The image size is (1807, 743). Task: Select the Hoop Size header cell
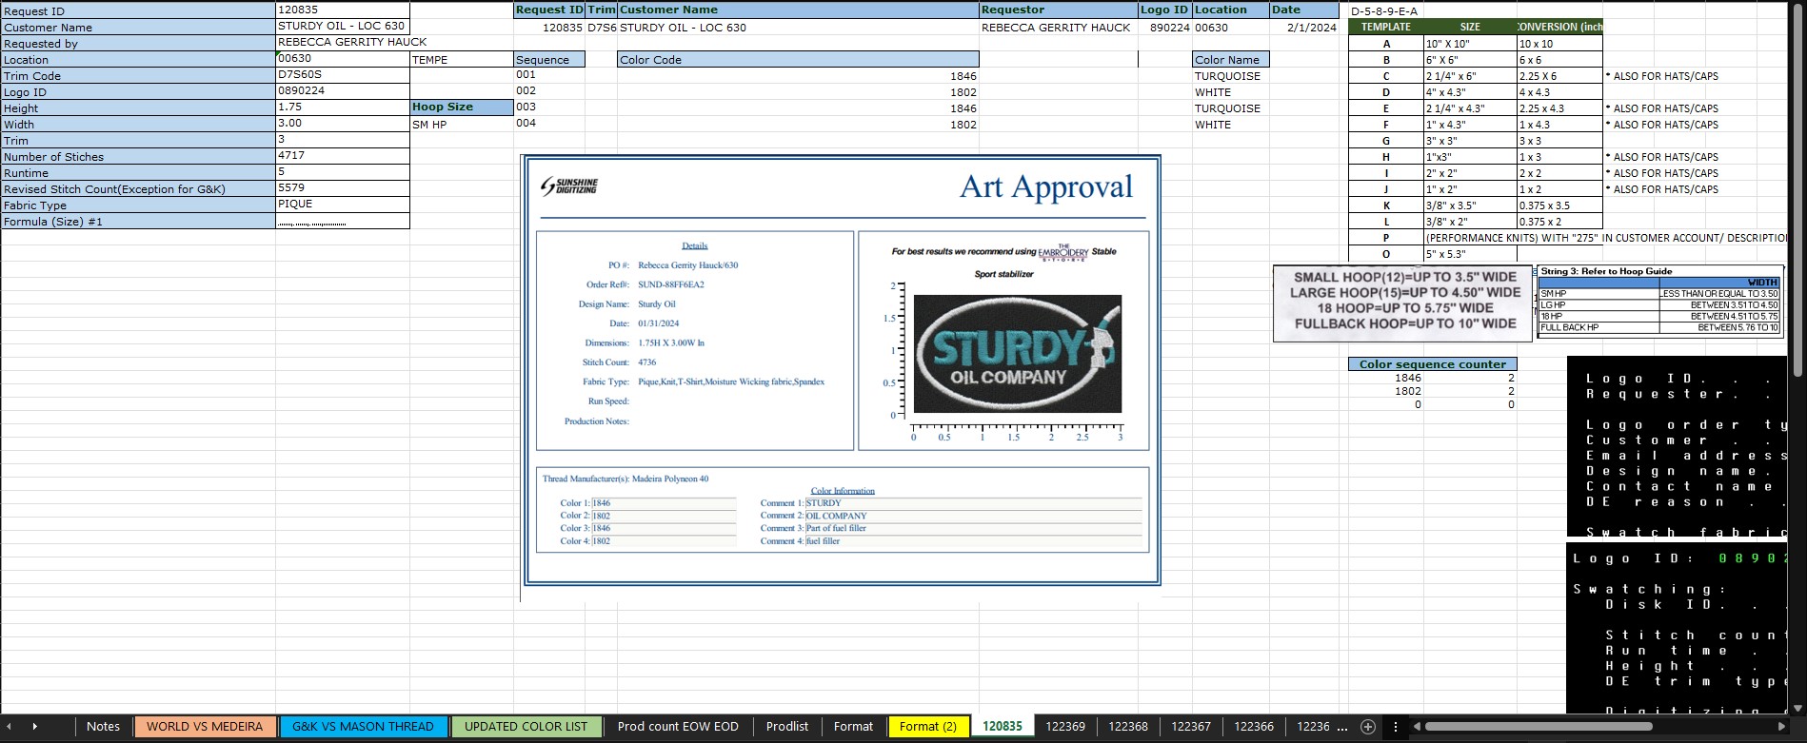coord(462,107)
